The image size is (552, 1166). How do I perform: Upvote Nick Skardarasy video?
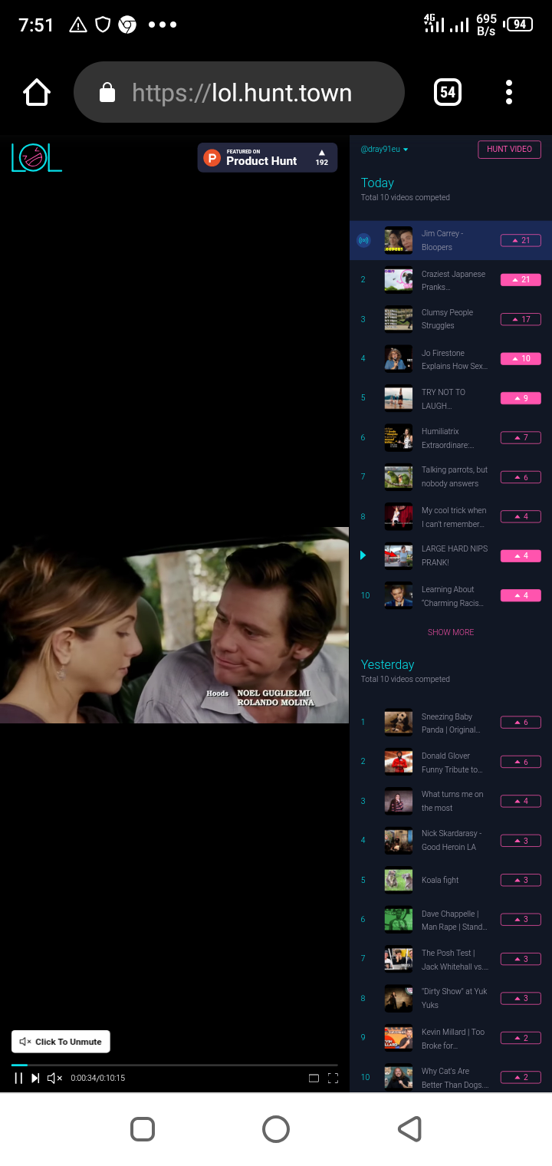point(521,841)
